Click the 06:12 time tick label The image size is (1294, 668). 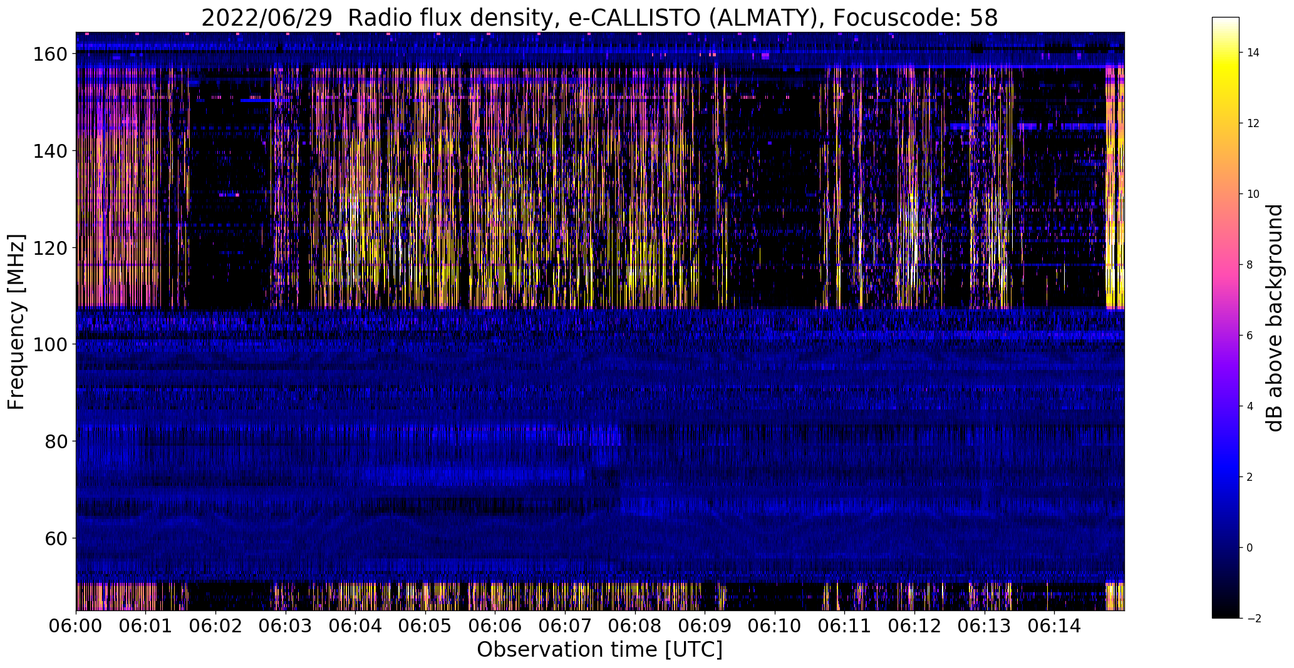(x=914, y=625)
